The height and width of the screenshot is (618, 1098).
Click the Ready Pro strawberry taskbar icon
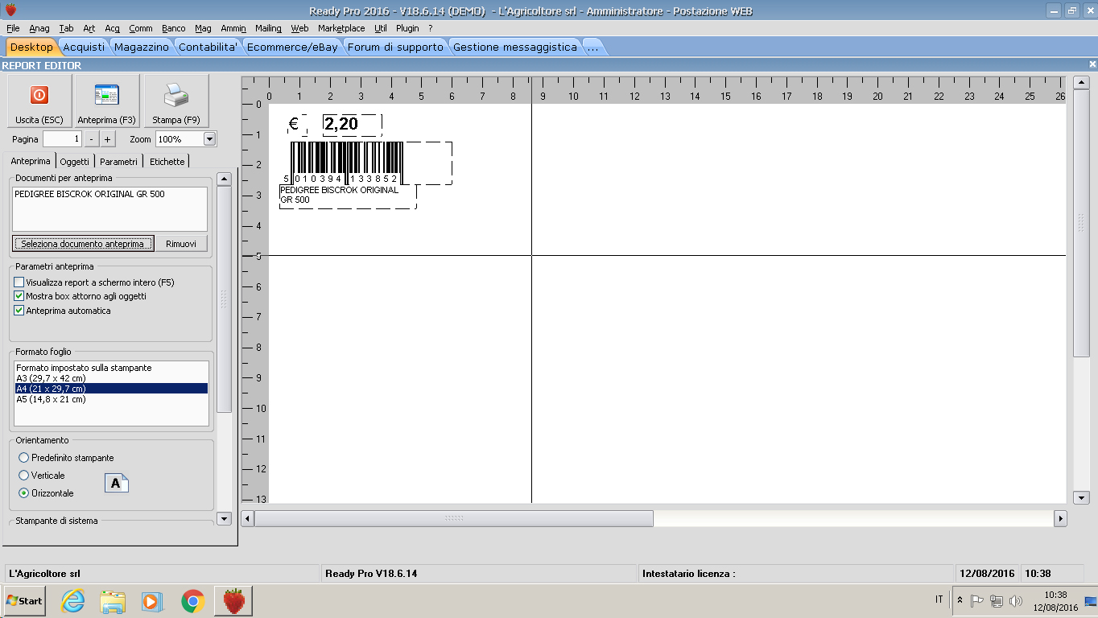point(233,600)
